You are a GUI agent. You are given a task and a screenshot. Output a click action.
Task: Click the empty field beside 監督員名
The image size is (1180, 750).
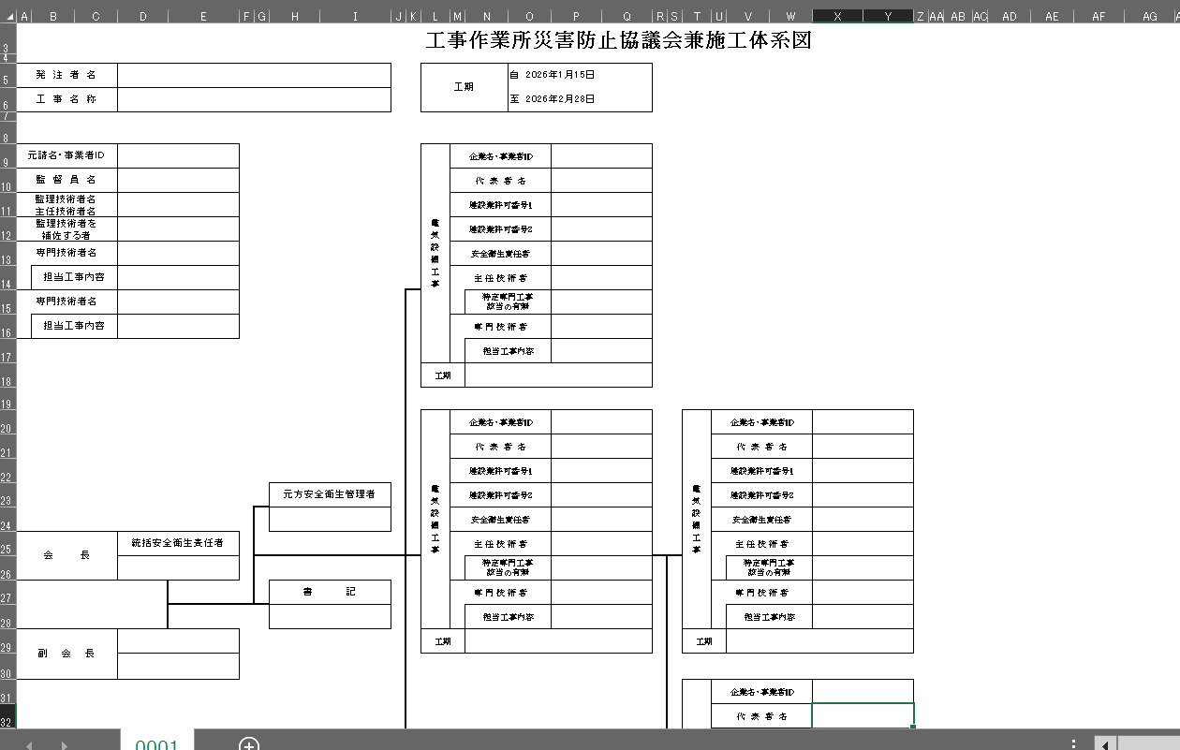pos(178,180)
